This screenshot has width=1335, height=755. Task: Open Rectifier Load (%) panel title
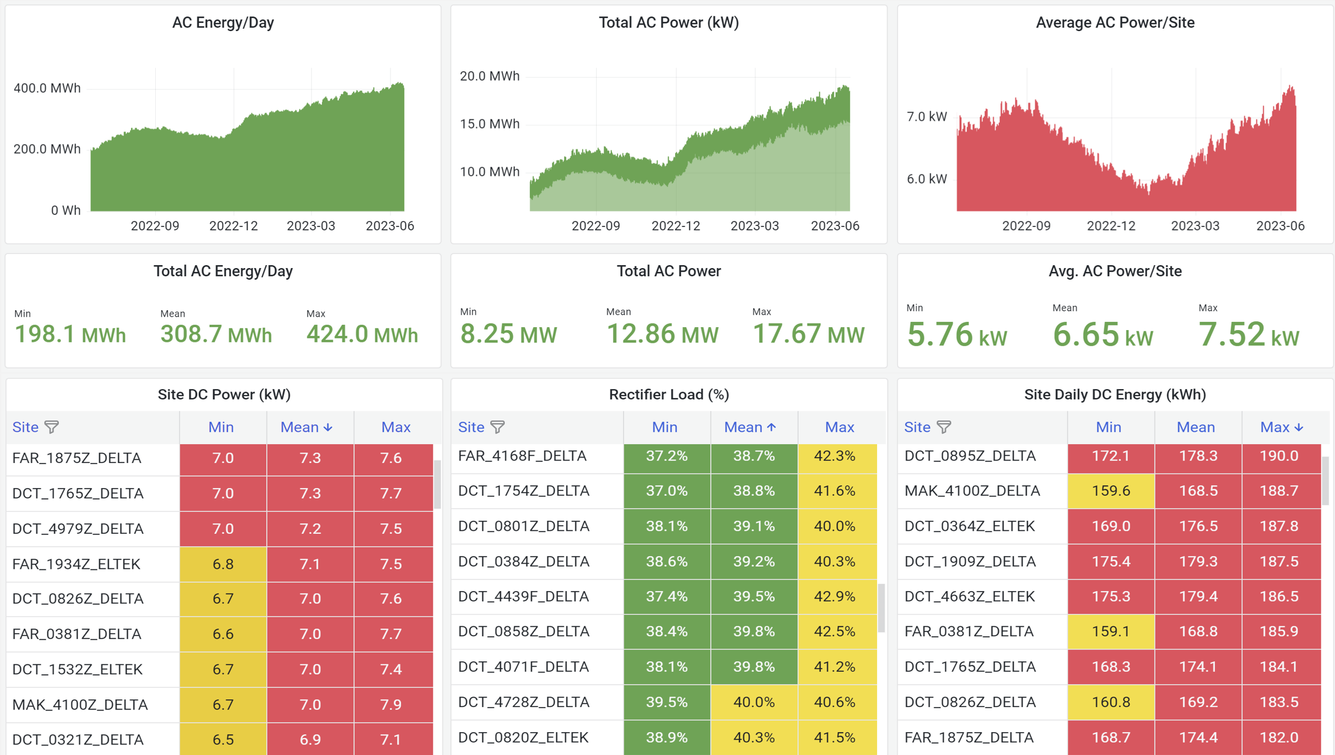[x=669, y=394]
